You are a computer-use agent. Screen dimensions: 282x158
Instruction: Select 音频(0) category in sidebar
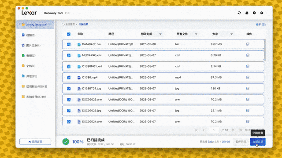[x=29, y=56]
